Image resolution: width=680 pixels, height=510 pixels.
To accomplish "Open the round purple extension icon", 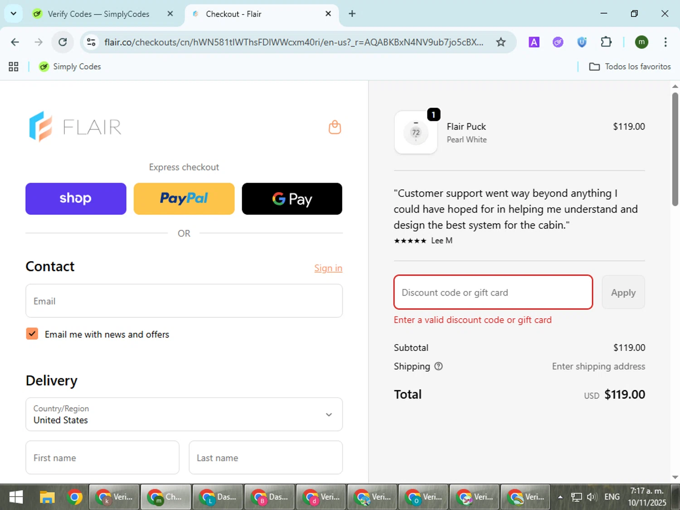I will coord(558,42).
